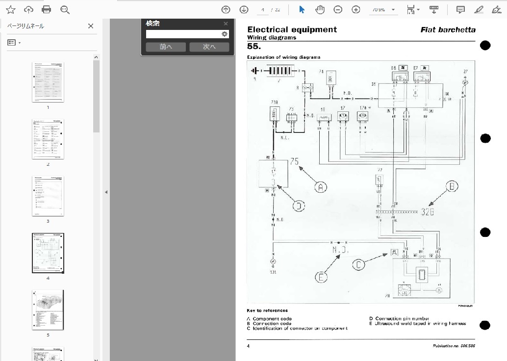Click the thumbnail panel scrollbar thumb
This screenshot has width=507, height=361.
pyautogui.click(x=96, y=97)
